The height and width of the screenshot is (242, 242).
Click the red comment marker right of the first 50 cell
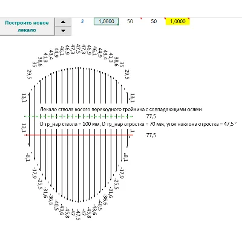[x=141, y=18]
